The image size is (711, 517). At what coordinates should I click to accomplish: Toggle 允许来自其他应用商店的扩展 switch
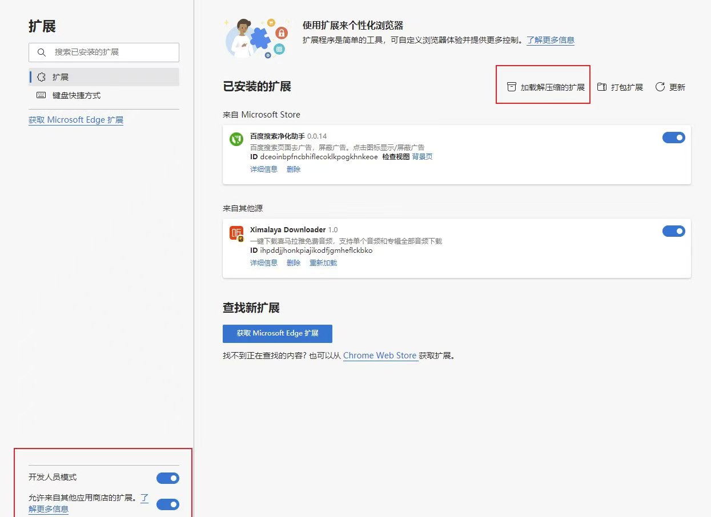168,504
